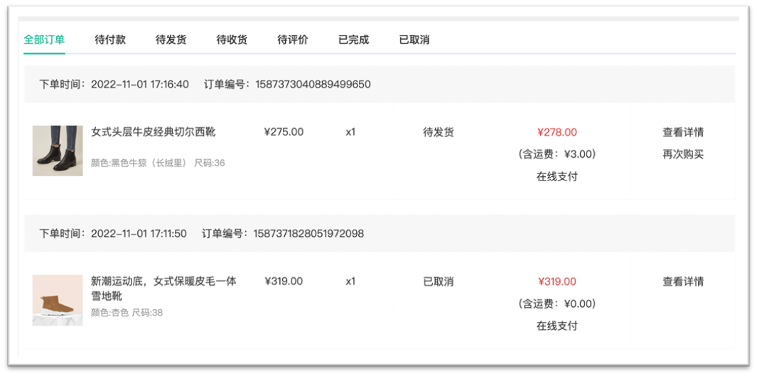757x376 pixels.
Task: Switch to the 全部订单 tab
Action: click(x=44, y=40)
